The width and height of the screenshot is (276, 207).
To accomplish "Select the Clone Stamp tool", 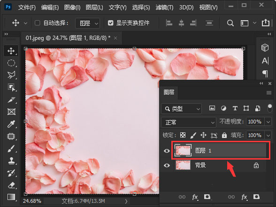I will (x=11, y=161).
